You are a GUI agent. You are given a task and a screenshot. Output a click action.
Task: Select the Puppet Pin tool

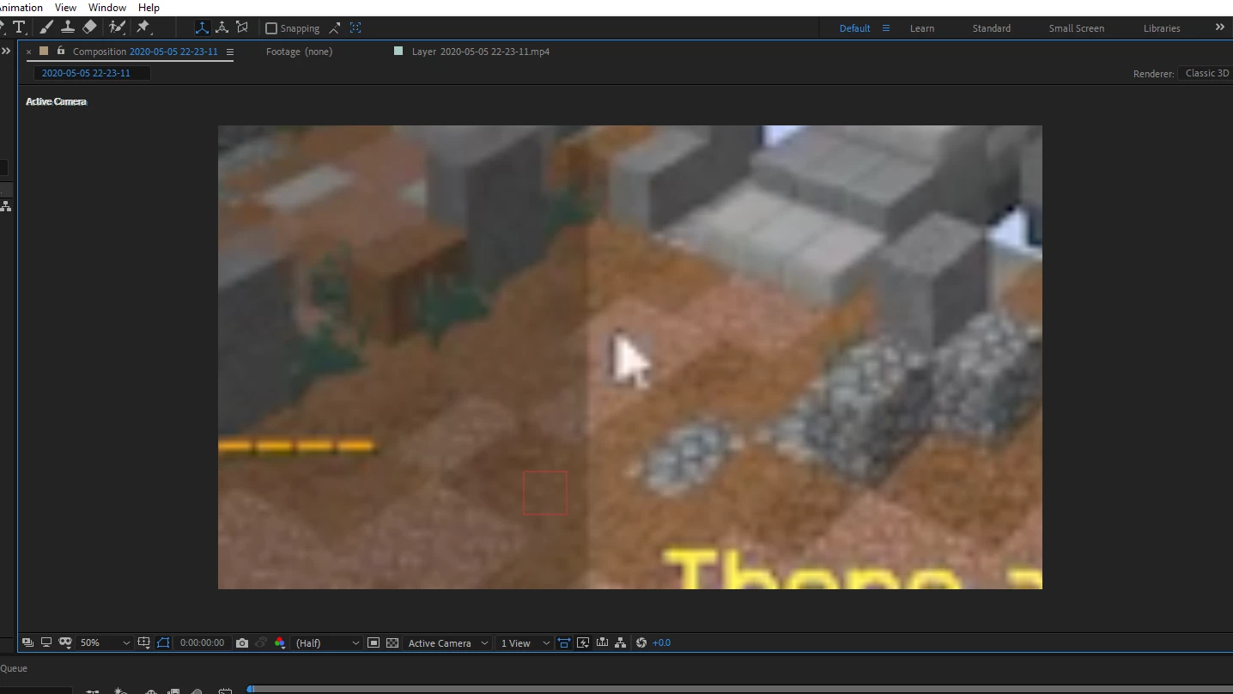(x=143, y=27)
